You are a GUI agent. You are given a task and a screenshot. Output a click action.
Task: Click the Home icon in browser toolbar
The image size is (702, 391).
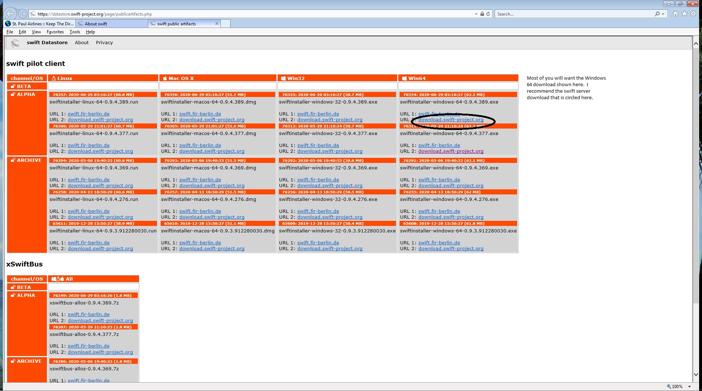(675, 14)
